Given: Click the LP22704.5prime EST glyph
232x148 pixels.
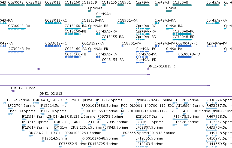Looking at the screenshot, I should pos(11,108).
